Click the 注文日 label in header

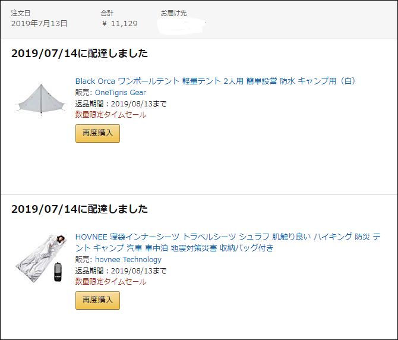pyautogui.click(x=21, y=13)
